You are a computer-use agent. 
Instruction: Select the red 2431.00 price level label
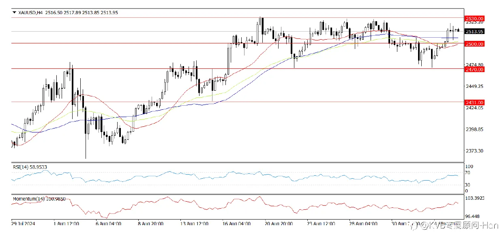474,102
